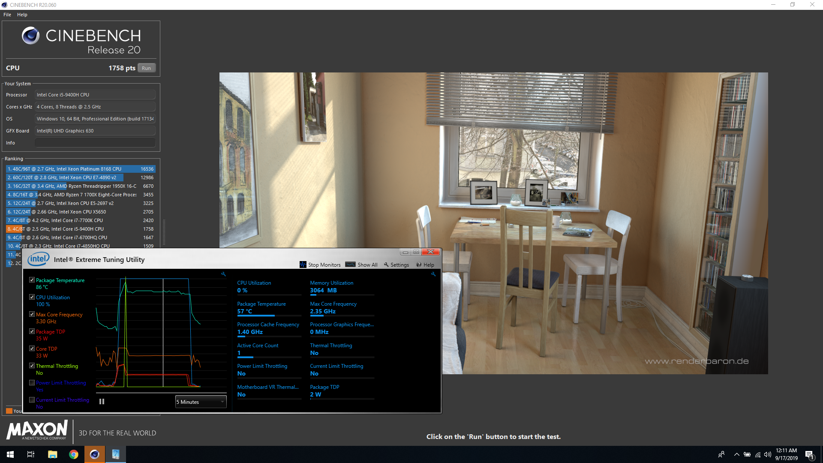The image size is (823, 463).
Task: Untick Thermal Throttling graph checkbox
Action: click(x=32, y=366)
